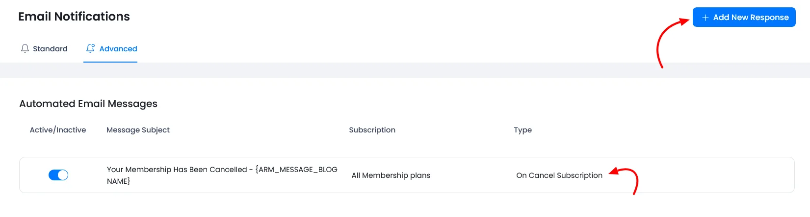Click the Automated Email Messages heading
Screen dimensions: 810x217
pos(88,104)
